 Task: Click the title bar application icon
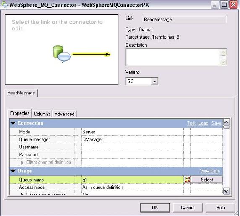(x=4, y=5)
